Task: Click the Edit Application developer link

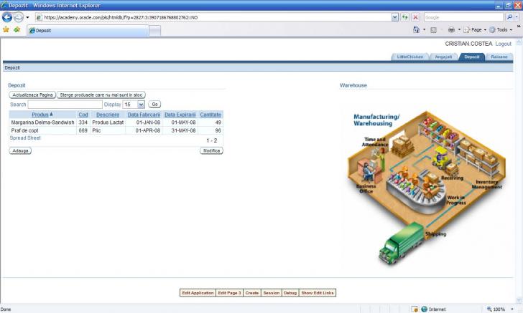Action: click(x=198, y=293)
